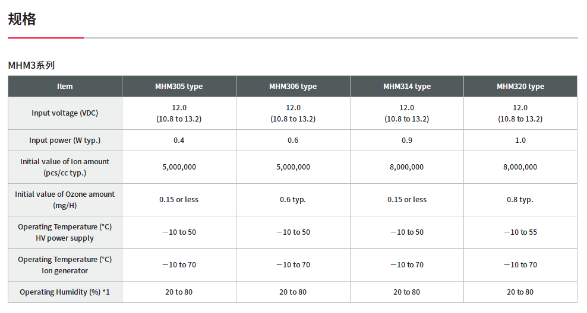Select MHM306 humidity 20 to 80

pyautogui.click(x=293, y=292)
